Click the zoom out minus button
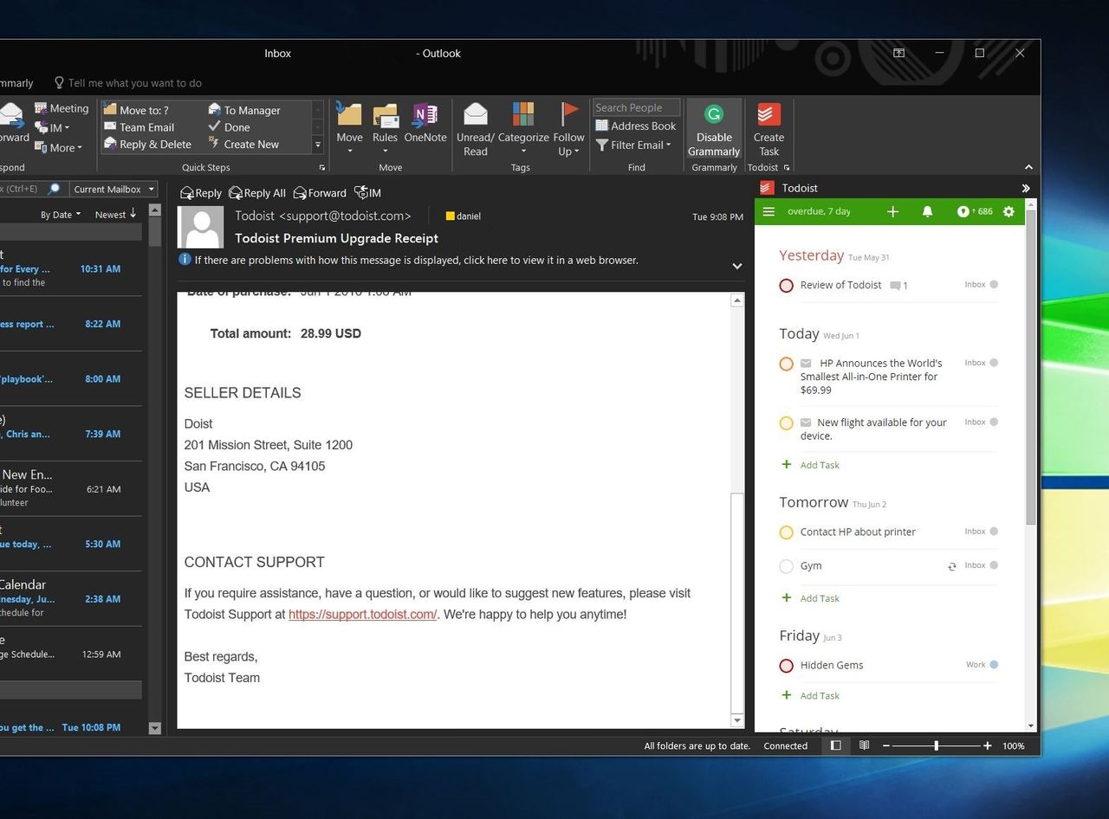The width and height of the screenshot is (1109, 819). (x=885, y=745)
